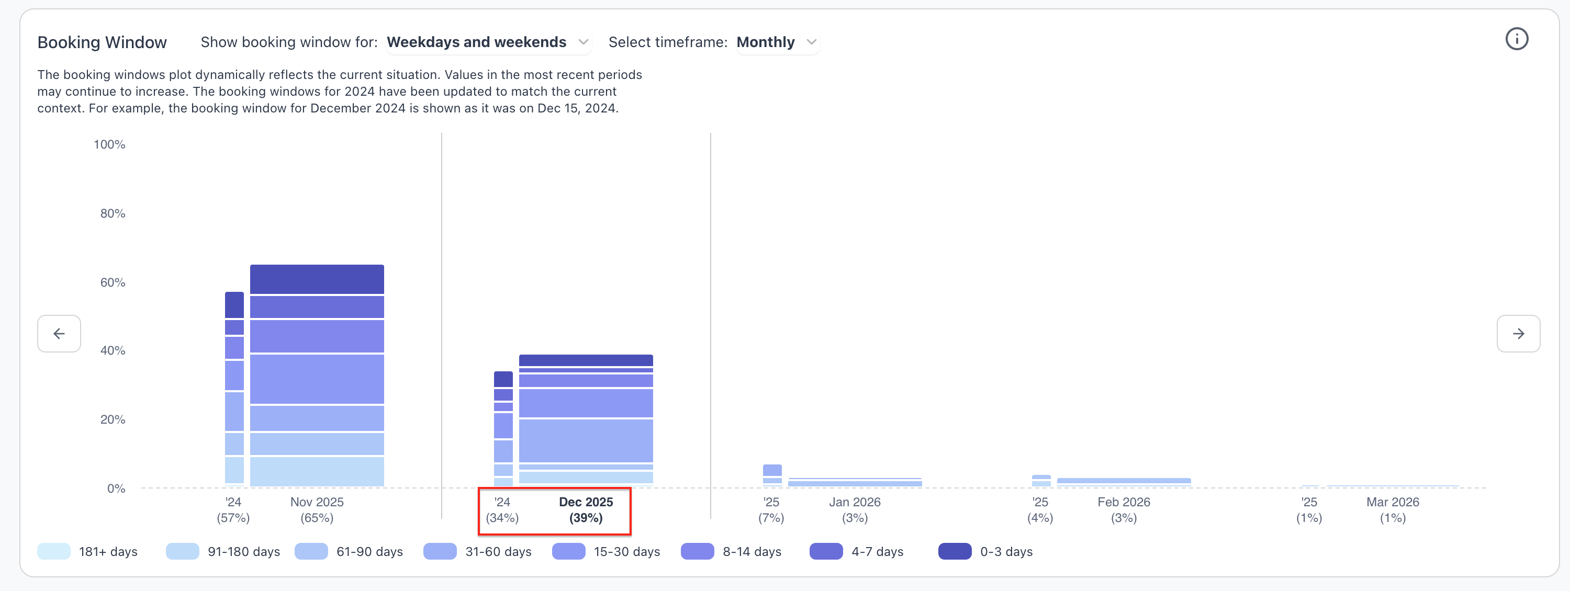Click the Jan 2026 axis label
The image size is (1570, 591).
point(855,502)
